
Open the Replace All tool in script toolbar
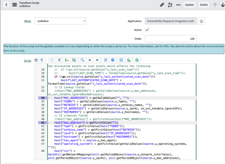[x=74, y=60]
